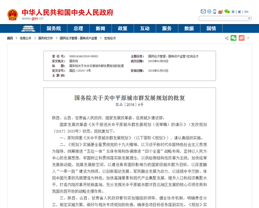The image size is (259, 208).
Task: Open 国民经济管理、国有资产监管 breadcrumb link
Action: point(78,38)
